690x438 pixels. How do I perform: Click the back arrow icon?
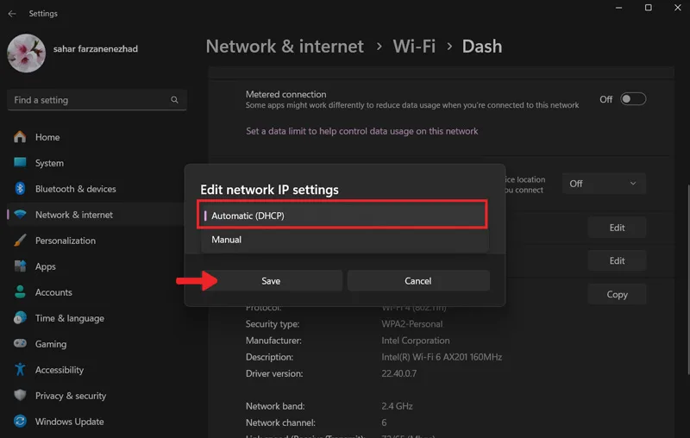[x=12, y=14]
